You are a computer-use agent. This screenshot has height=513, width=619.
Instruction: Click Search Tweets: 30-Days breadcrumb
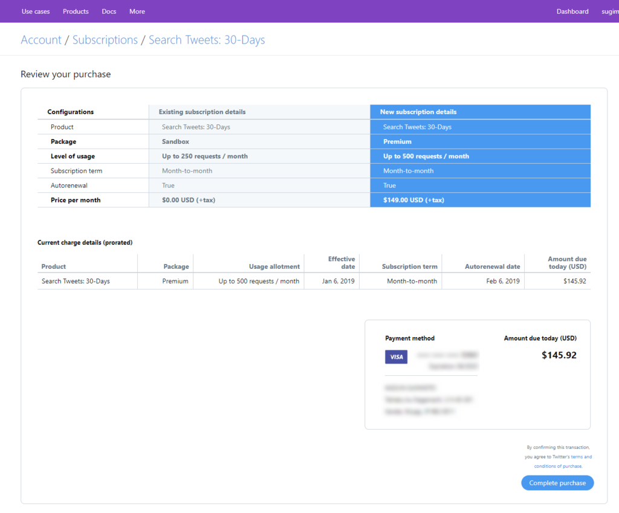[x=207, y=40]
